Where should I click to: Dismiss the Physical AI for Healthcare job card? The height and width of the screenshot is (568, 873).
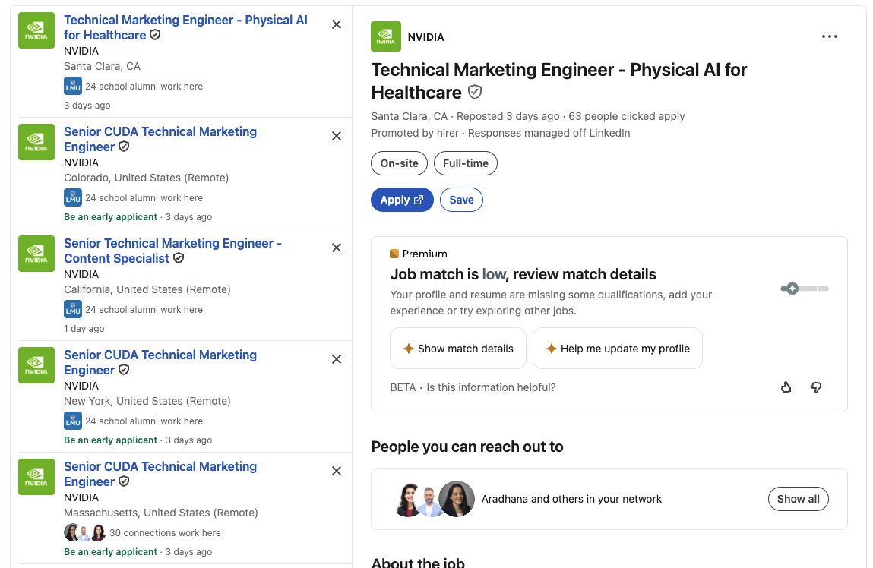click(337, 24)
